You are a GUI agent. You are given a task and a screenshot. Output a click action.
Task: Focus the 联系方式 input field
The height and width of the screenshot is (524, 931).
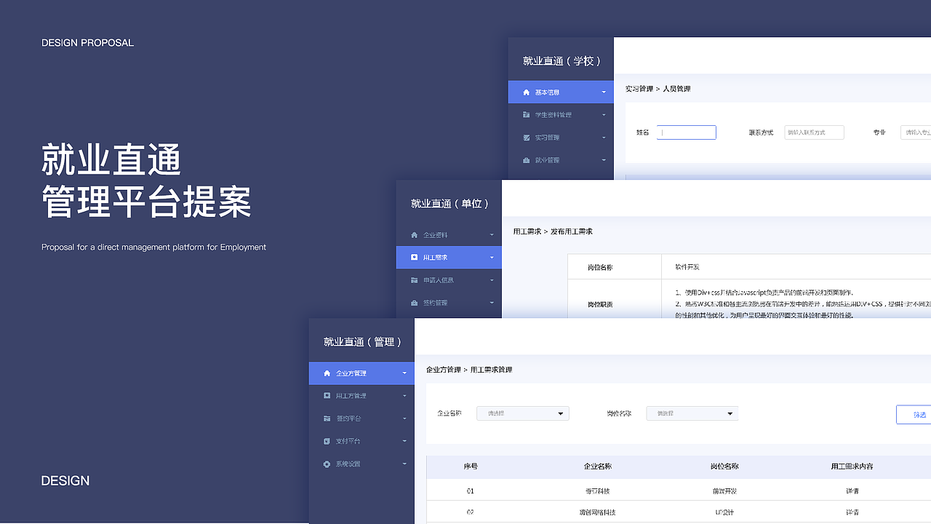coord(814,132)
